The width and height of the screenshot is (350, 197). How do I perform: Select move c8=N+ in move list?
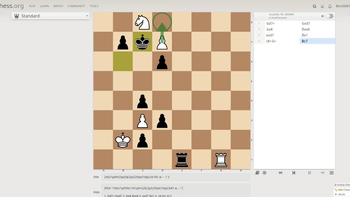(x=282, y=41)
